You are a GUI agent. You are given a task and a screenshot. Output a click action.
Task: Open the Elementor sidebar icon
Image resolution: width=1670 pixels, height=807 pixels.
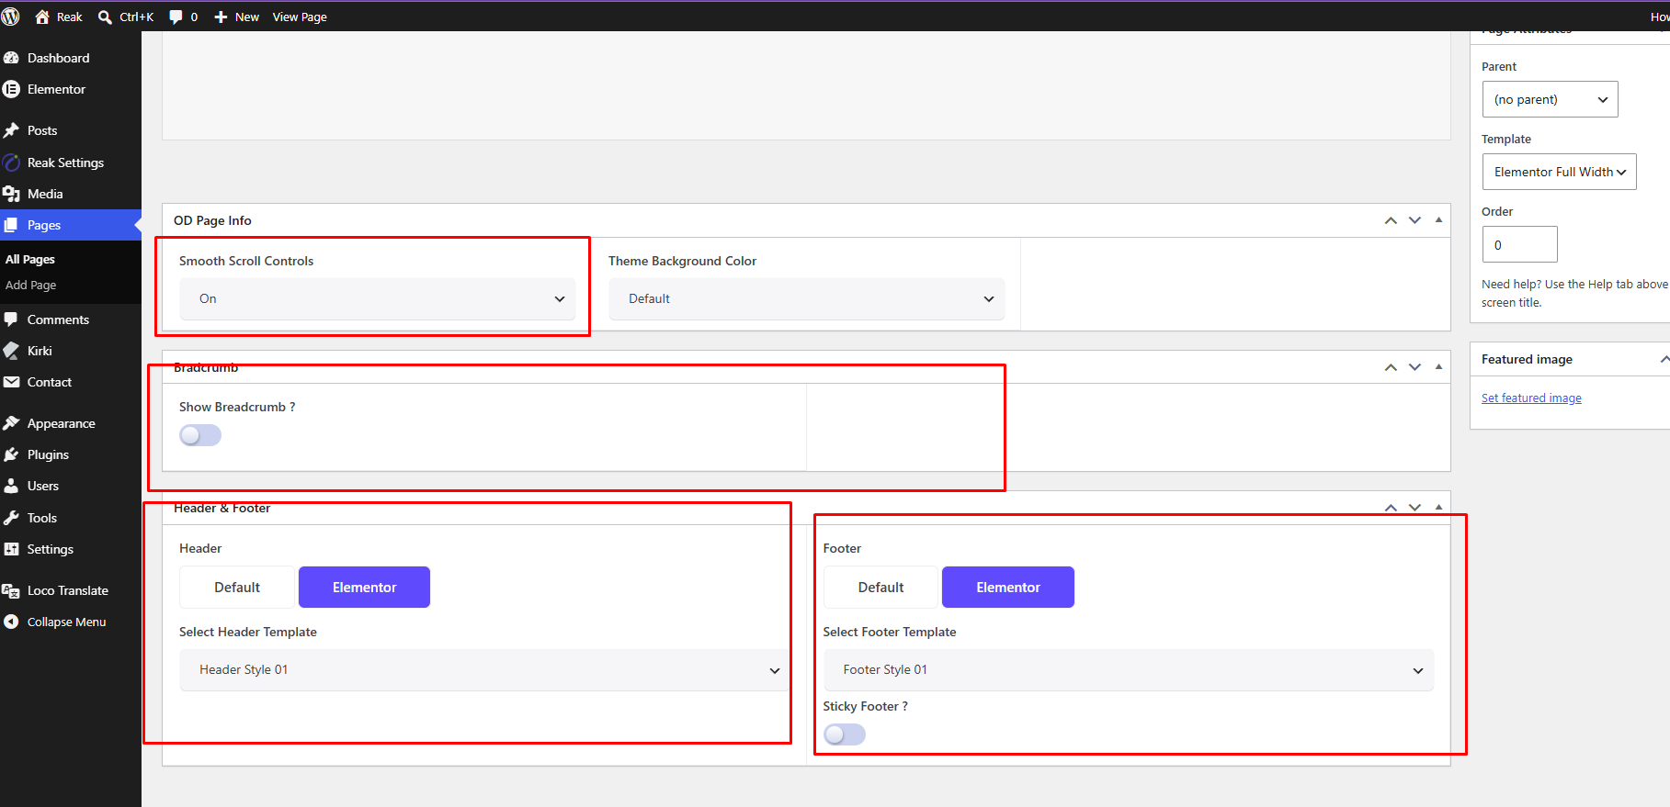(x=11, y=89)
